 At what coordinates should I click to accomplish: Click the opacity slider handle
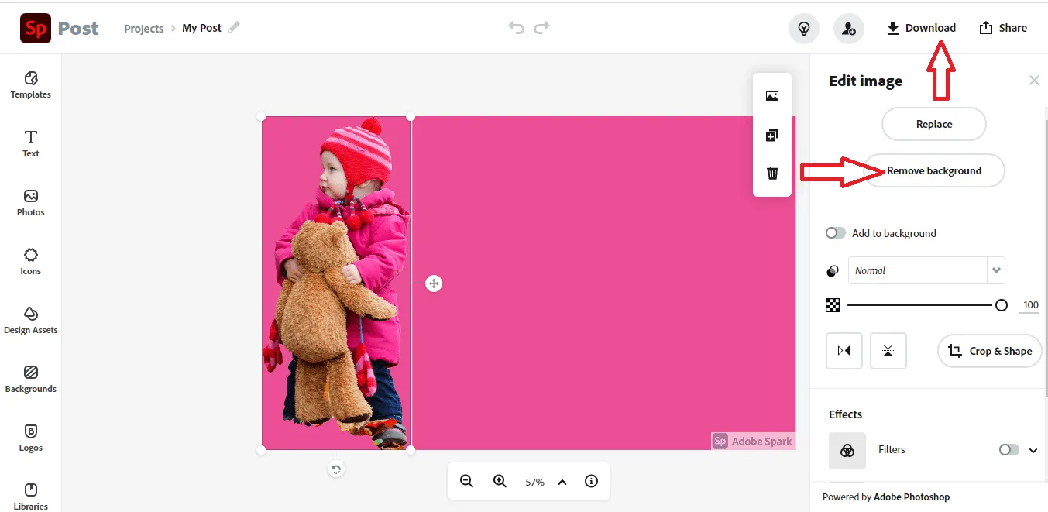[x=1002, y=305]
